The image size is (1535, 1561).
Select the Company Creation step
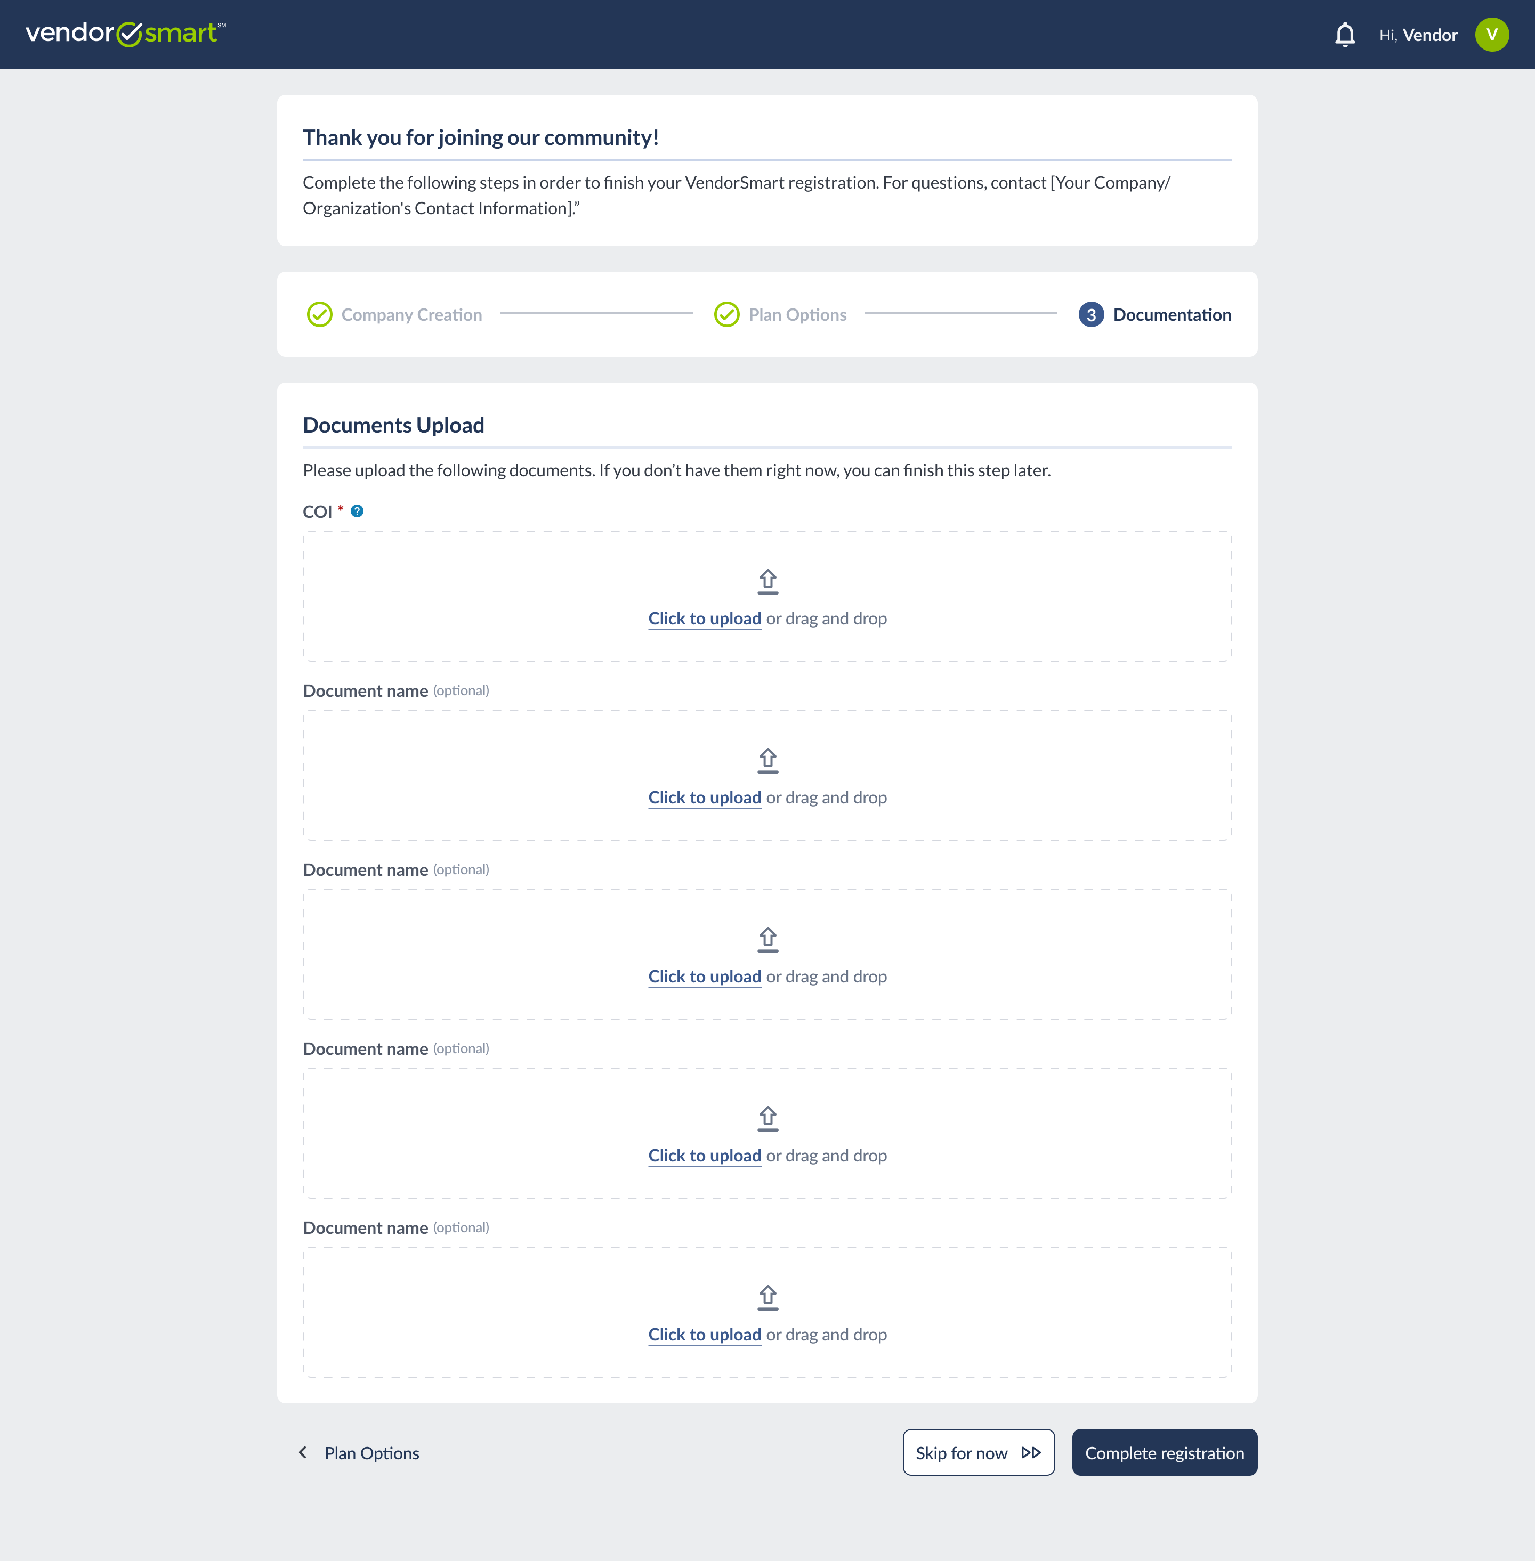(x=411, y=315)
